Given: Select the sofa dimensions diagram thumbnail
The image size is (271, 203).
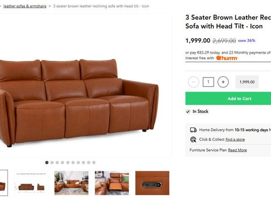Looking at the screenshot, I should 31,183.
